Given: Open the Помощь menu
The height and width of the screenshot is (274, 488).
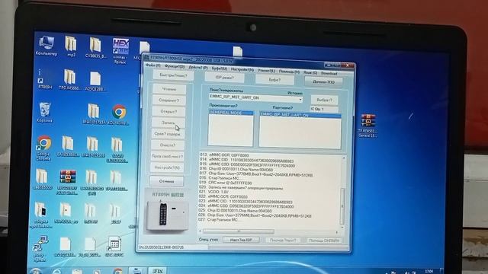Looking at the screenshot, I should point(289,72).
